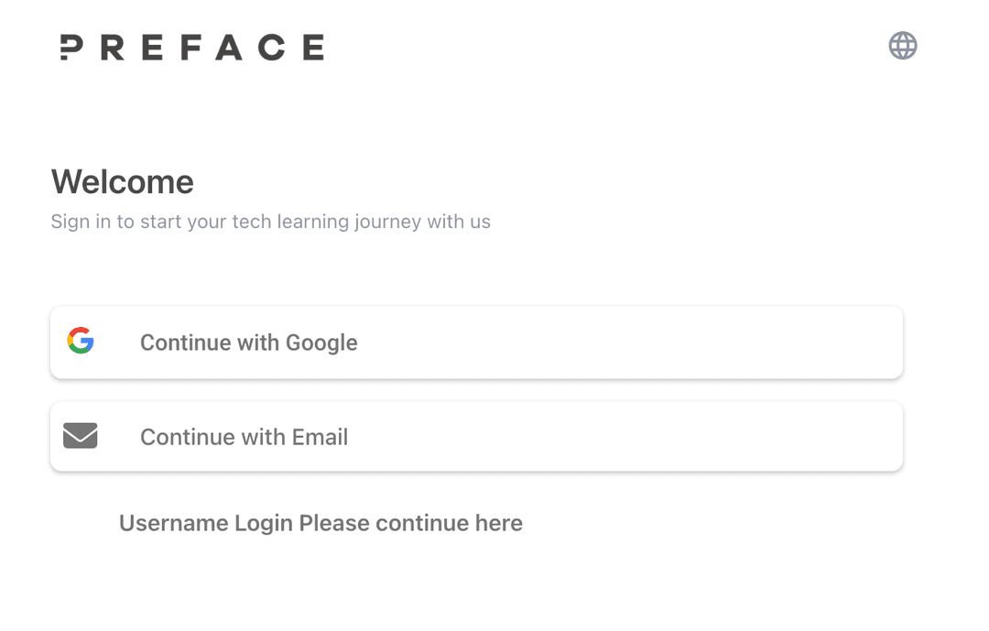This screenshot has height=631, width=989.
Task: Sign in using your Google account
Action: point(476,343)
